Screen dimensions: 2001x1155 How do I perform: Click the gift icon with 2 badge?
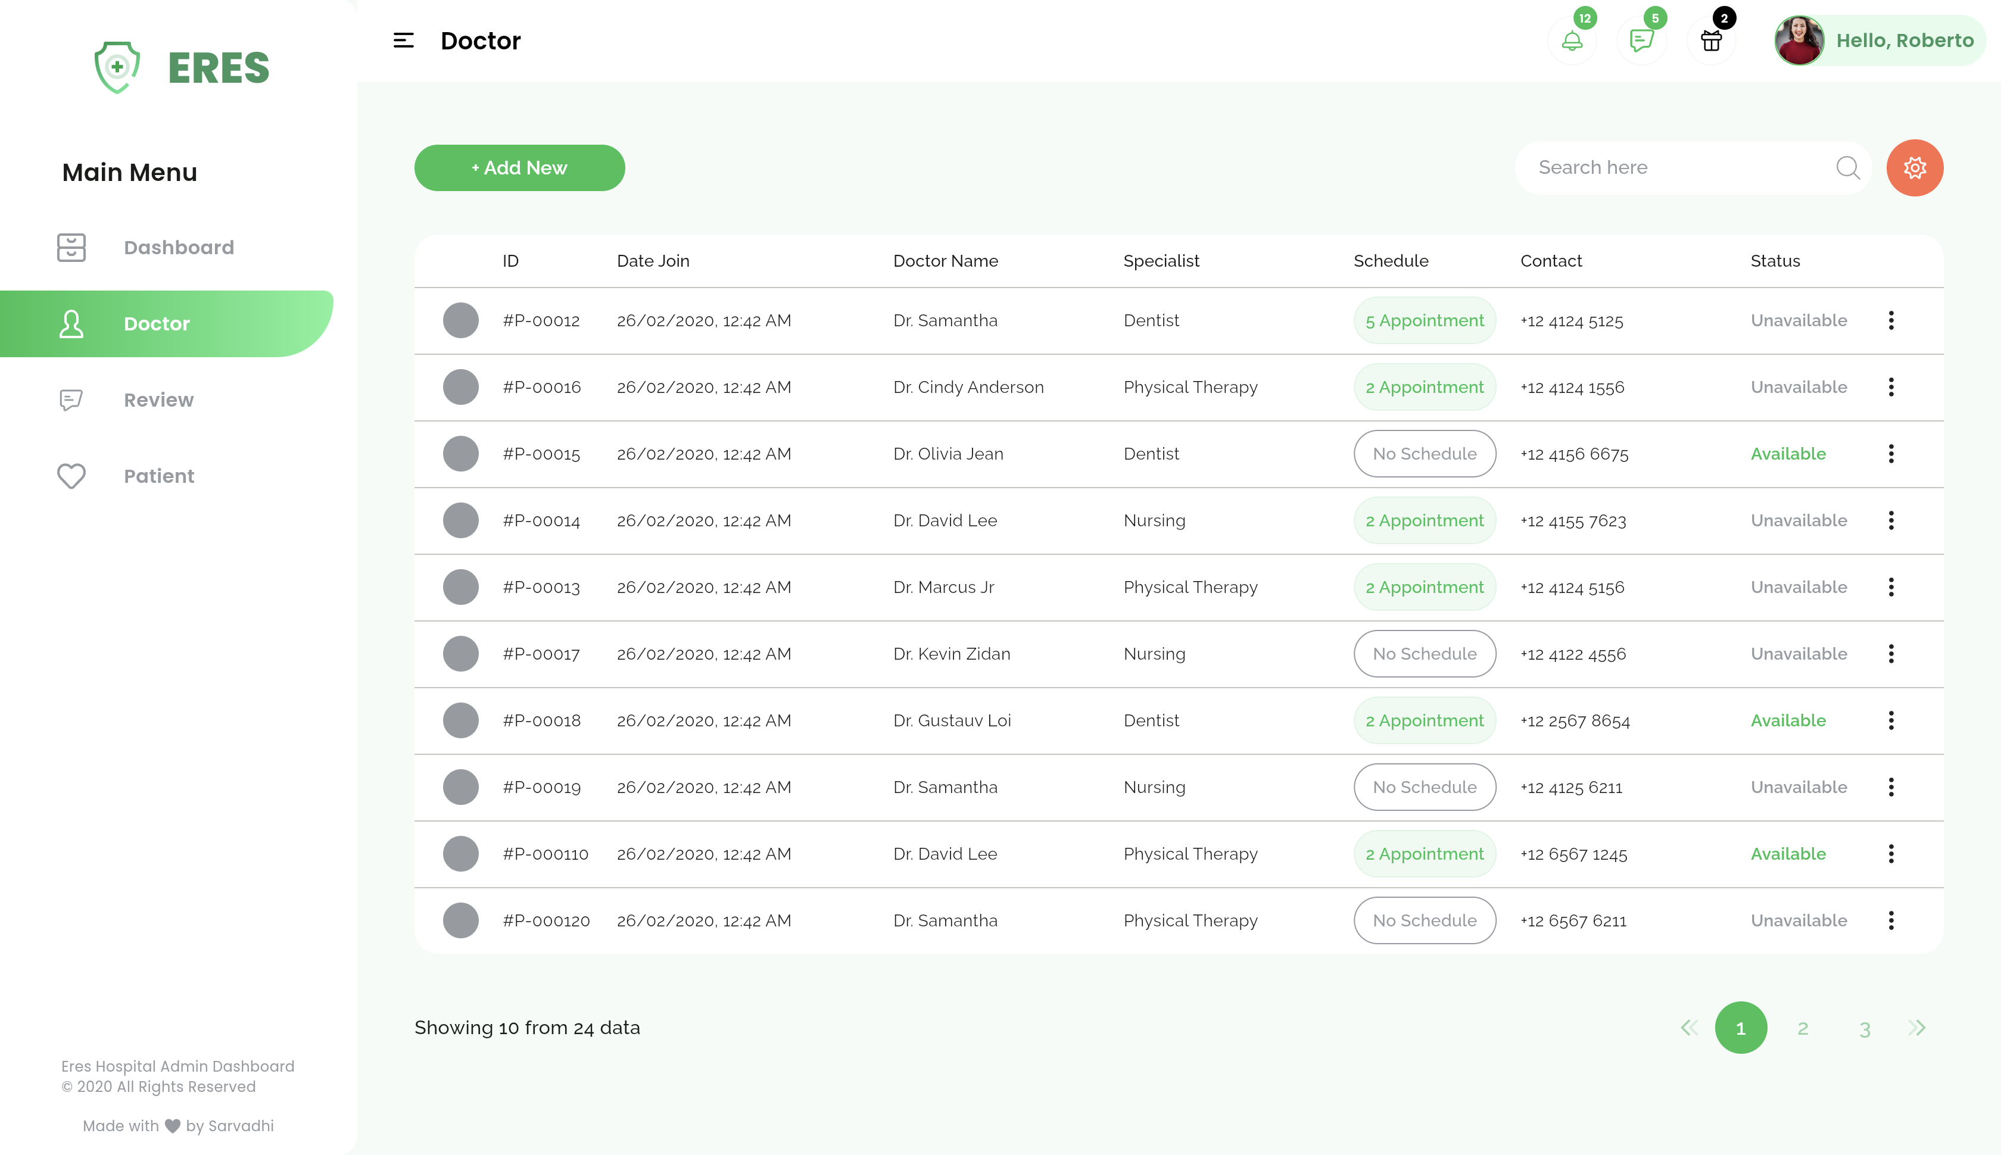click(1712, 40)
